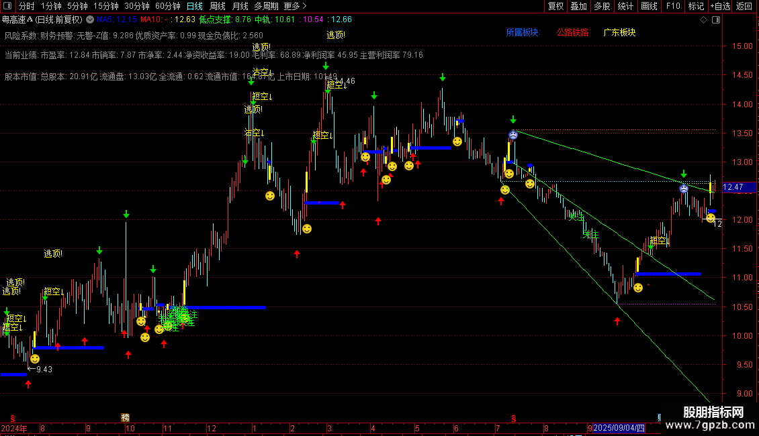Click the 榜 marker on the time axis
This screenshot has width=759, height=436.
pyautogui.click(x=126, y=418)
